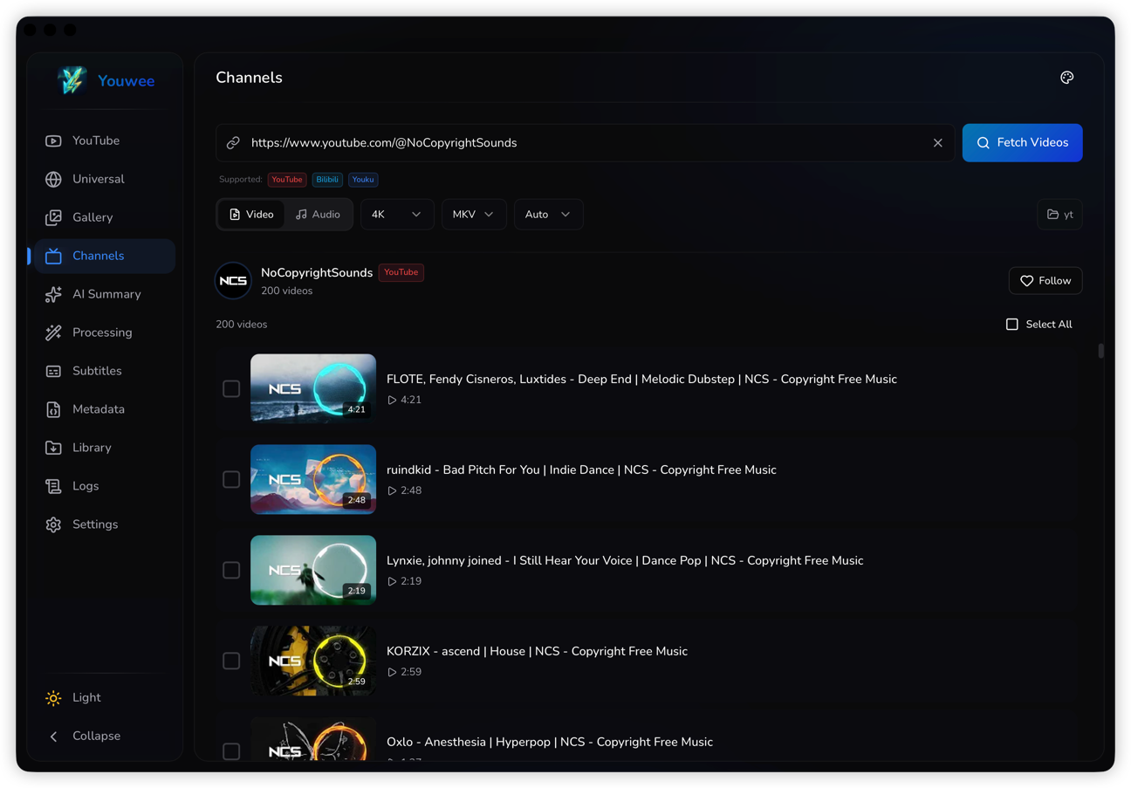Open Subtitles from the sidebar

click(106, 371)
